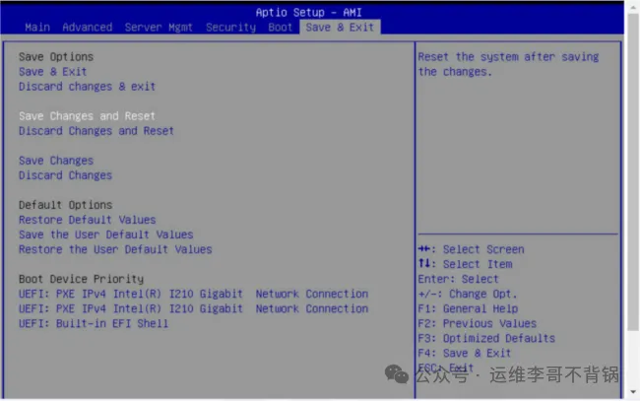Click the Default Options heading

65,205
